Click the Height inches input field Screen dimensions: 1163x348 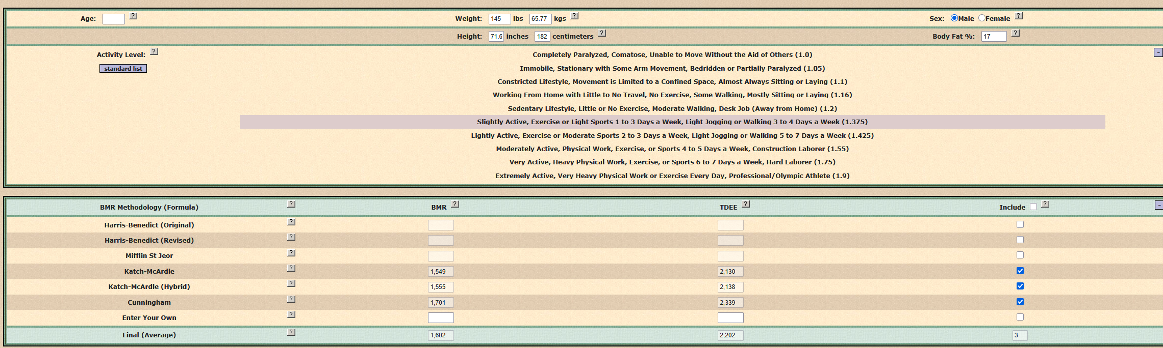point(496,37)
